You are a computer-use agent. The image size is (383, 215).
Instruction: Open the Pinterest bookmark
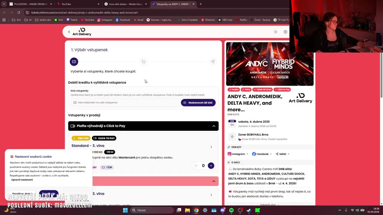click(x=208, y=20)
